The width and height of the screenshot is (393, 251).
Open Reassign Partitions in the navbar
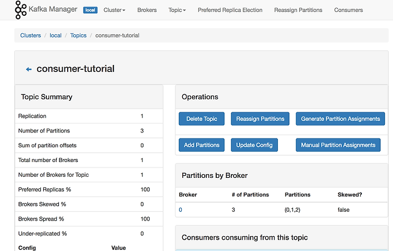298,10
